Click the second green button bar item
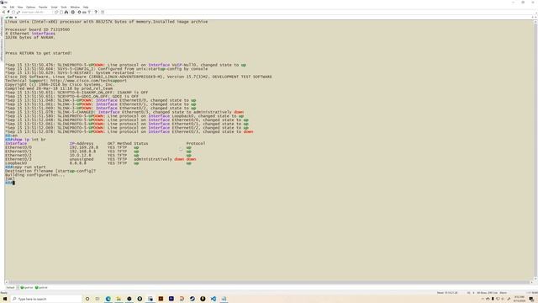 [41, 288]
